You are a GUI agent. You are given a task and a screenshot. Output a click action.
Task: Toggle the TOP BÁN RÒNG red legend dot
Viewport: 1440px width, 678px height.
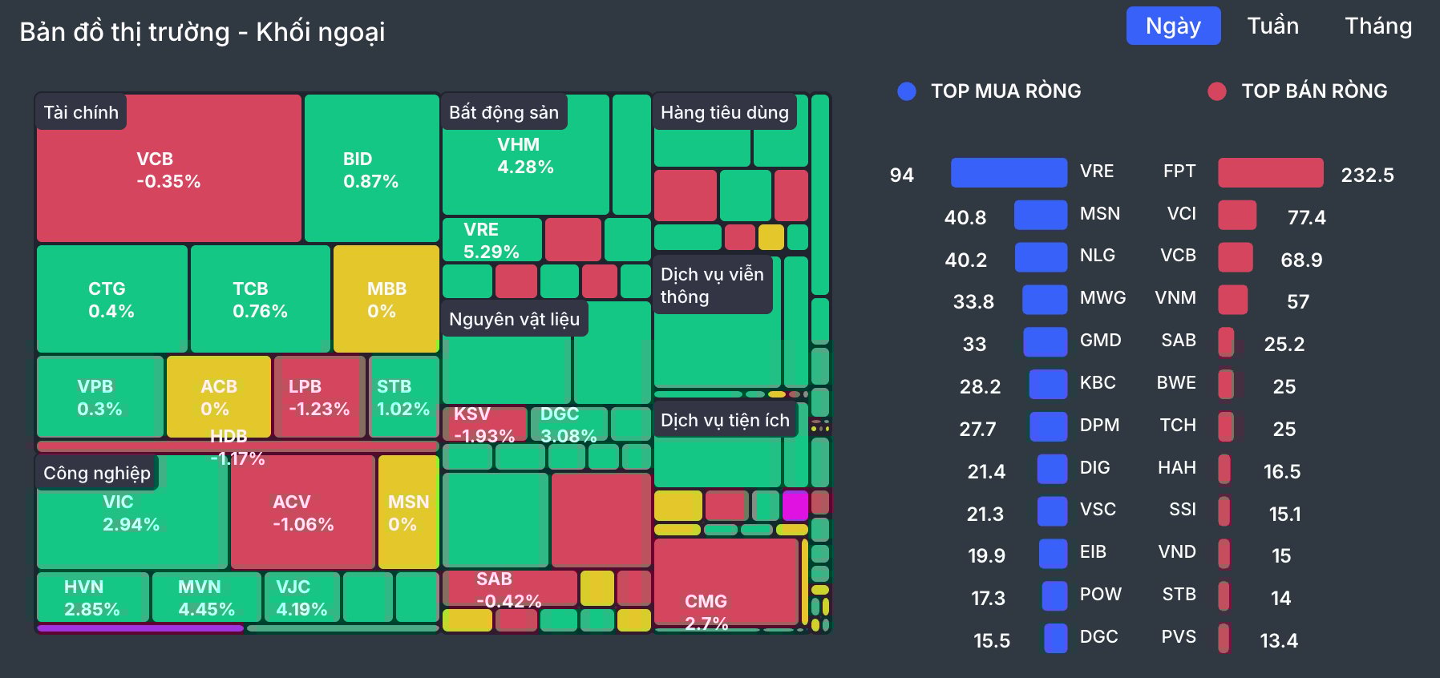click(x=1217, y=91)
